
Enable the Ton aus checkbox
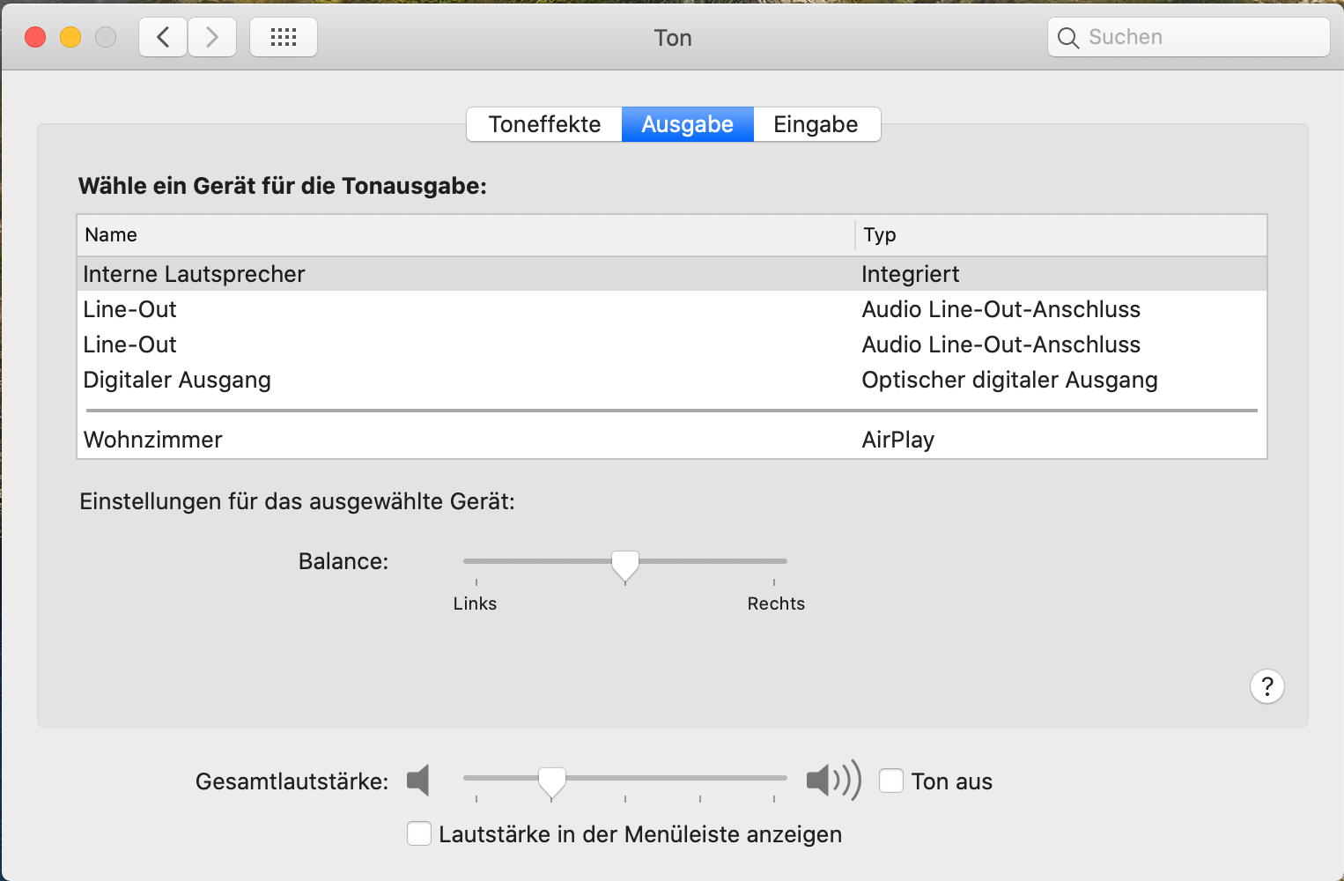pos(891,781)
